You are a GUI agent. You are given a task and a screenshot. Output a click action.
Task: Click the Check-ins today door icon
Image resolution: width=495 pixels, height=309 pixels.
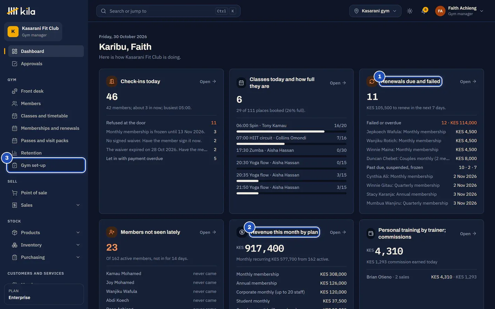click(112, 81)
